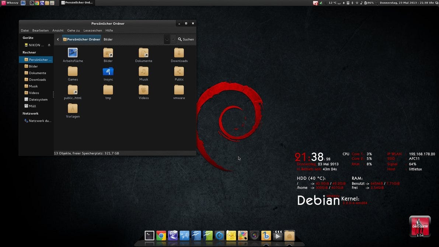Eject the NIKON device in the sidebar
439x247 pixels.
coord(48,45)
